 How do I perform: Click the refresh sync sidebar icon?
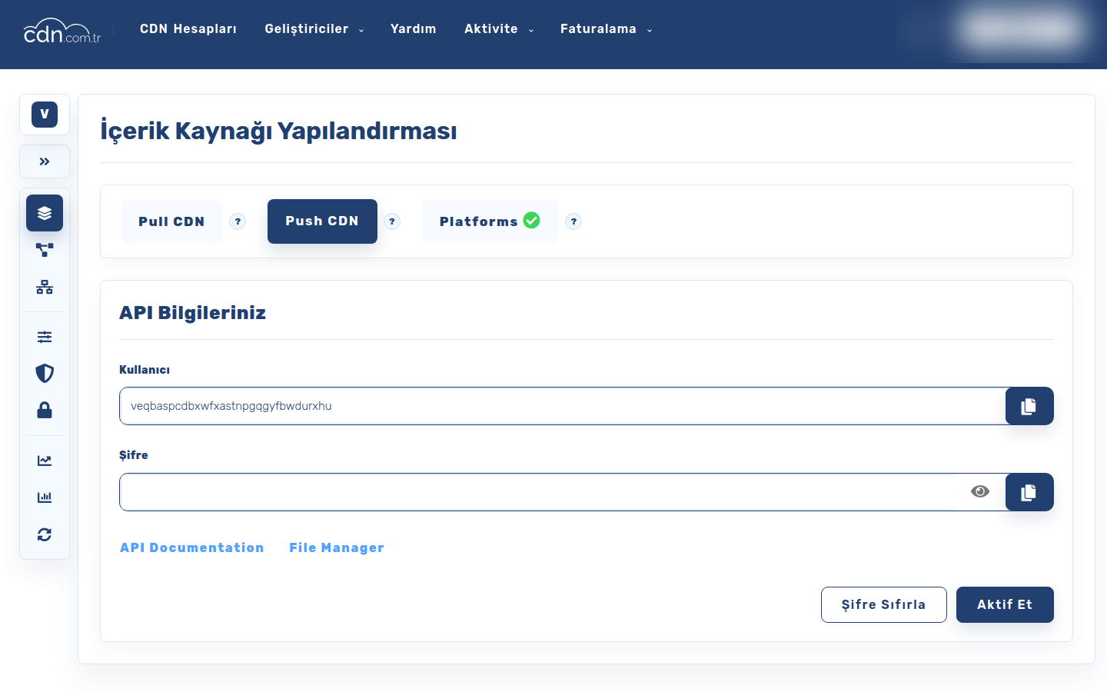45,534
